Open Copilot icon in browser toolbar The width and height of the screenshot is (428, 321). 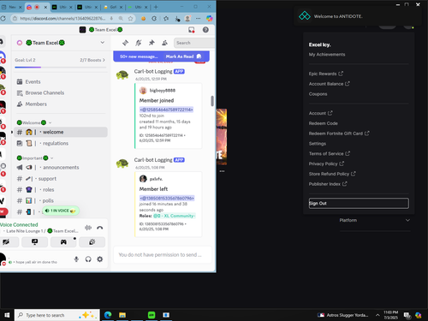click(210, 19)
